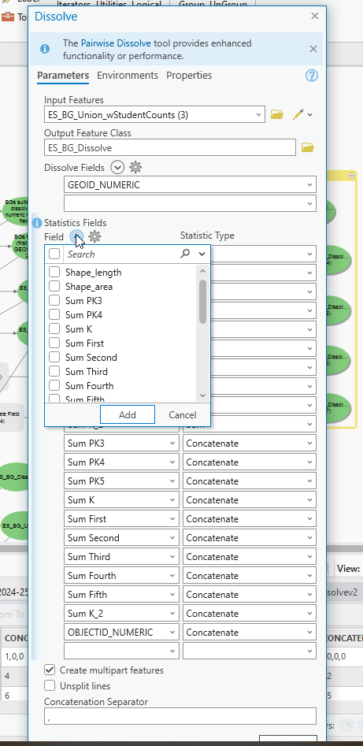Click the Add button in field picker

click(128, 415)
